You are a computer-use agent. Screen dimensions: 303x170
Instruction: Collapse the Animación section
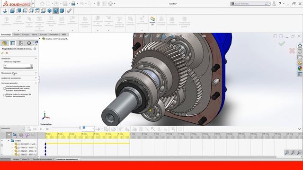click(x=36, y=59)
